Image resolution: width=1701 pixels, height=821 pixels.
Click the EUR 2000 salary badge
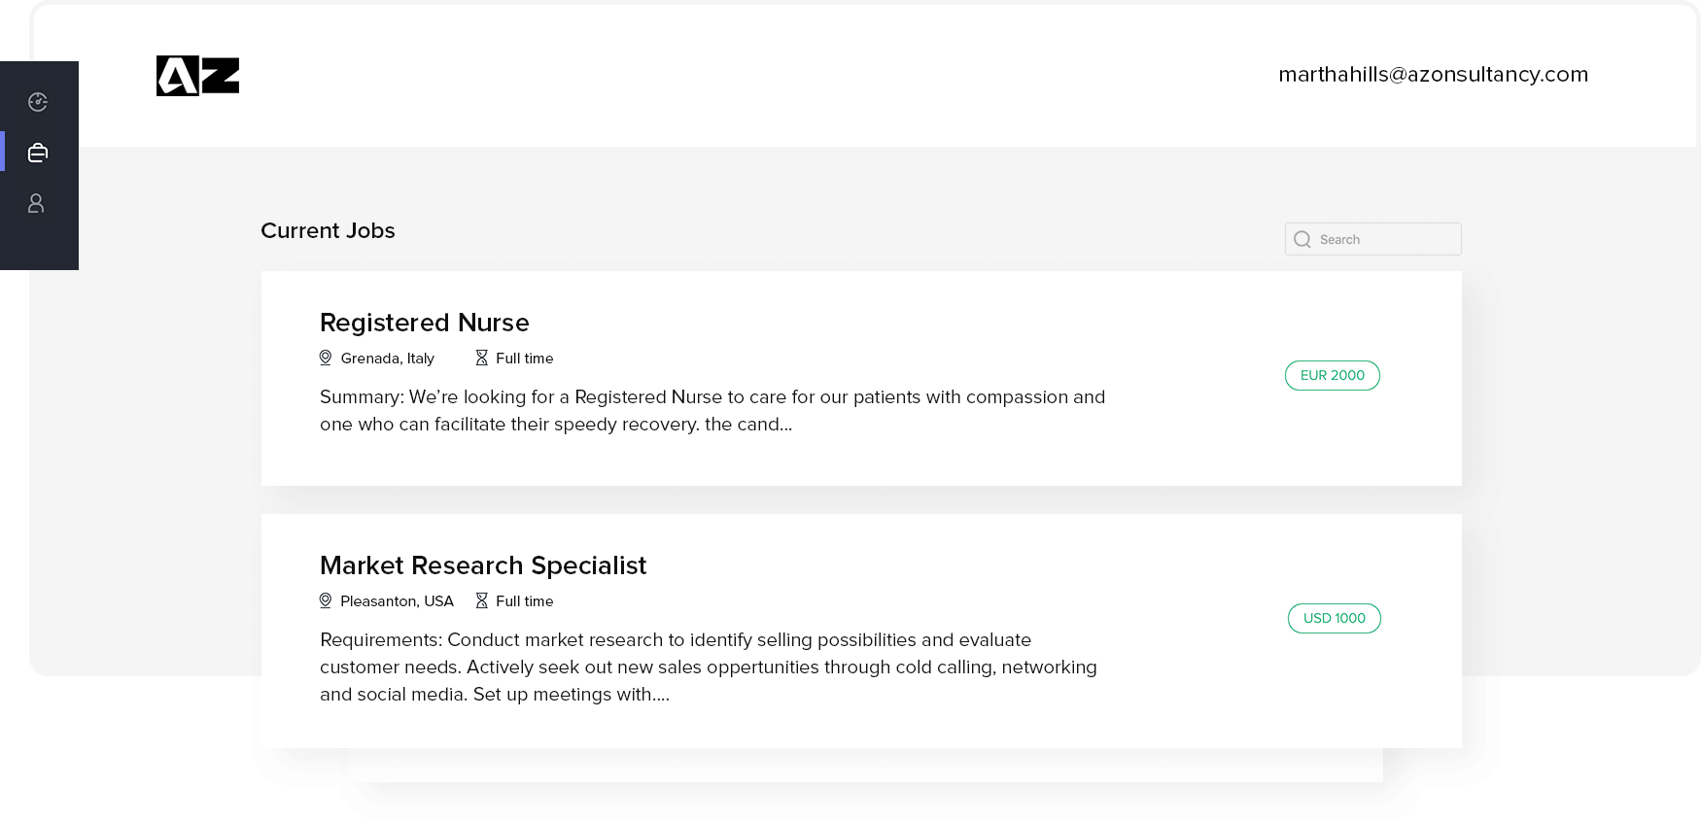tap(1333, 375)
